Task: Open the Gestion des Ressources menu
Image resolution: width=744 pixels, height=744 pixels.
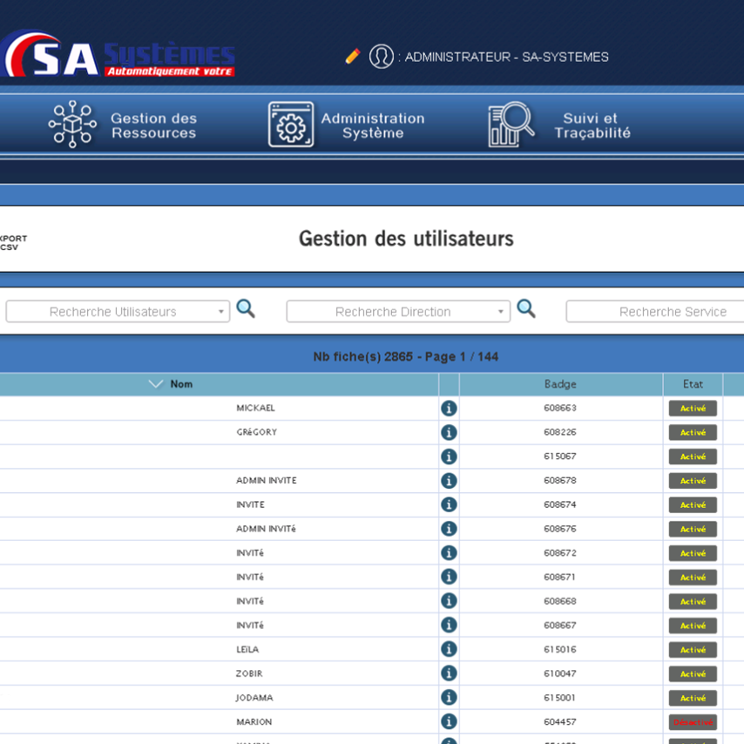Action: (124, 125)
